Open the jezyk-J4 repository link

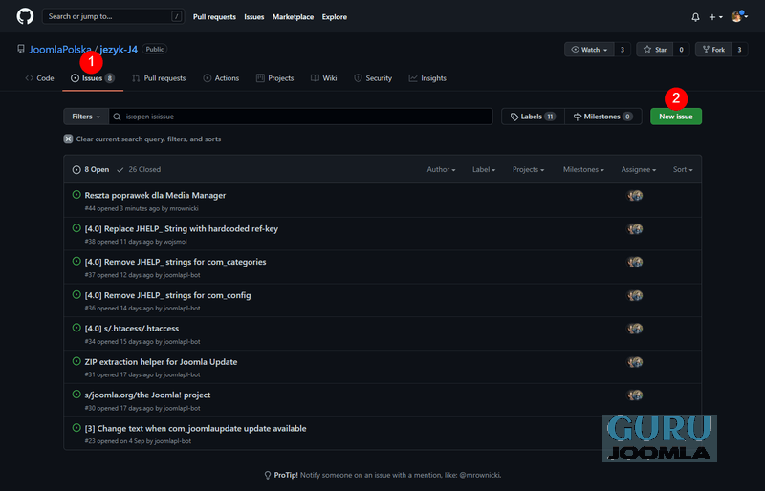point(119,50)
